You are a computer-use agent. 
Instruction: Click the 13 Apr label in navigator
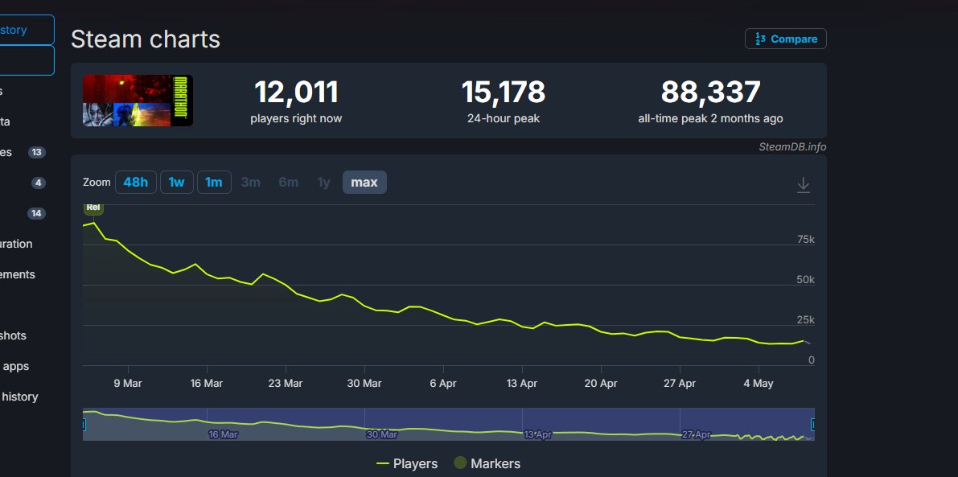(x=537, y=435)
